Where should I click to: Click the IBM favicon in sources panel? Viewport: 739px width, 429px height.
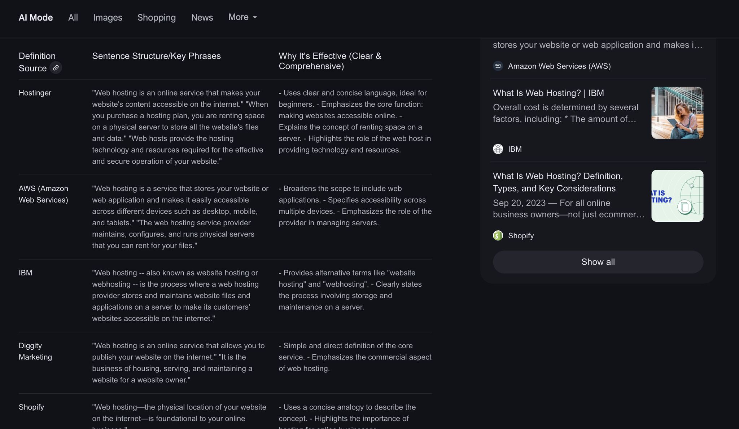(498, 149)
